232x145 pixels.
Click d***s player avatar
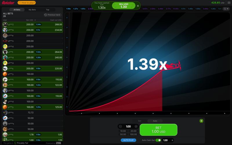coord(5,113)
